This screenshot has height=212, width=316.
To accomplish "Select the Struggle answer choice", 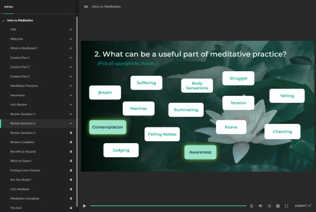I will coord(238,78).
